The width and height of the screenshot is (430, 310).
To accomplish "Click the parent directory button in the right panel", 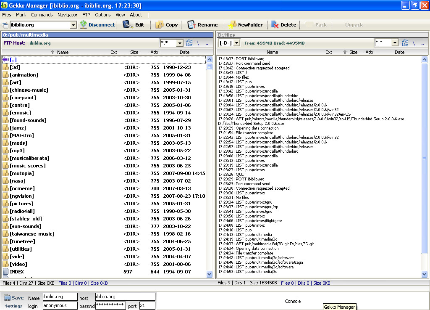I will tap(422, 43).
